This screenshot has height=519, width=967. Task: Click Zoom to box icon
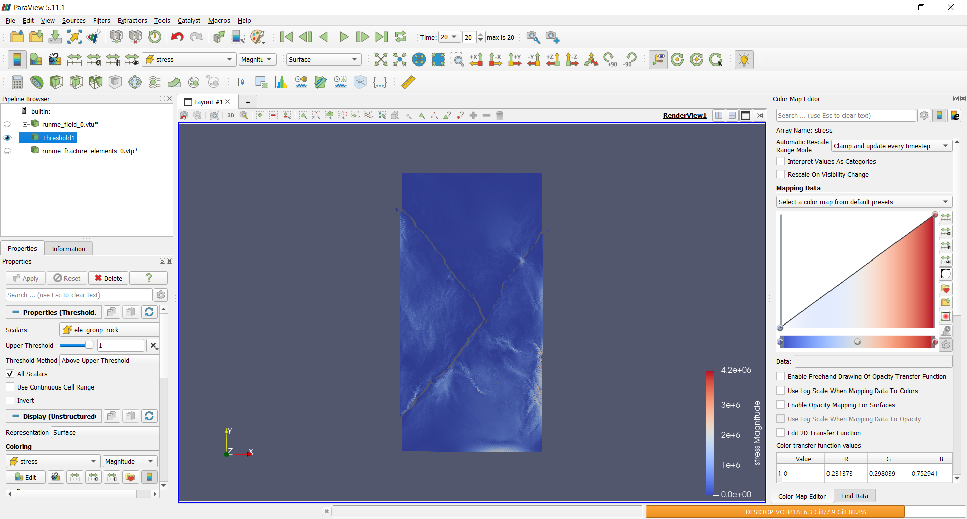[457, 59]
